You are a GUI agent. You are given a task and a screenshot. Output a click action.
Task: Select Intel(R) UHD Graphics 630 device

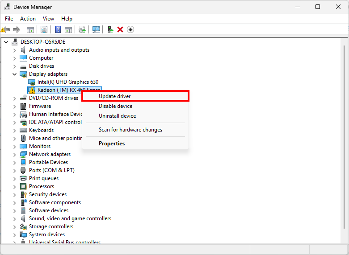coord(67,82)
